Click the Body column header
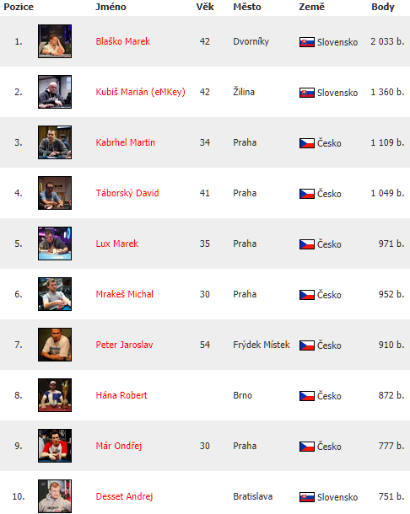 point(383,7)
